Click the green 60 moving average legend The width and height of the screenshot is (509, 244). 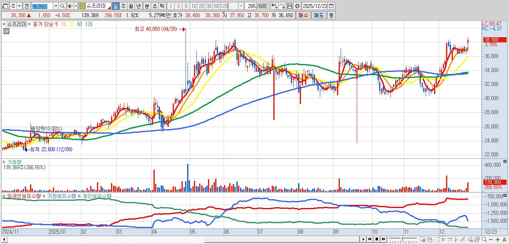point(79,24)
